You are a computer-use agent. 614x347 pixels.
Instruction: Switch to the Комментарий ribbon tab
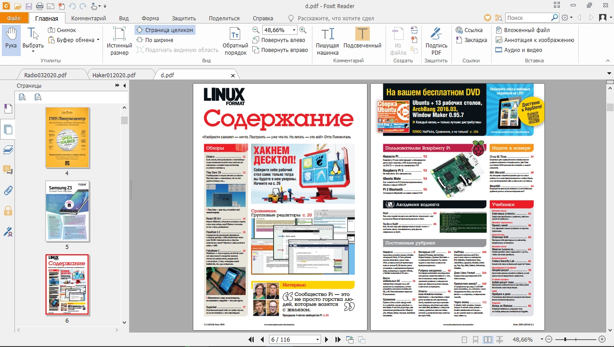(x=88, y=18)
